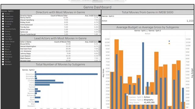Click the Comedy bar in subgenre chart
This screenshot has width=195, height=109.
(45, 81)
